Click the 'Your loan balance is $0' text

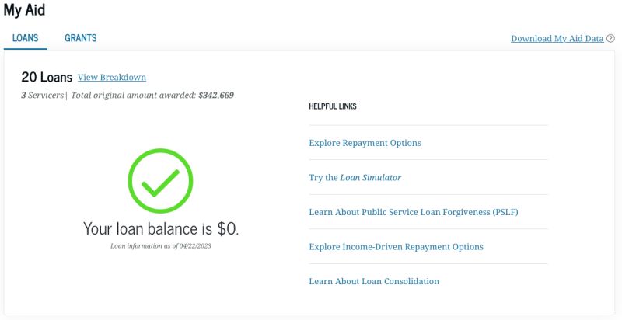(161, 228)
